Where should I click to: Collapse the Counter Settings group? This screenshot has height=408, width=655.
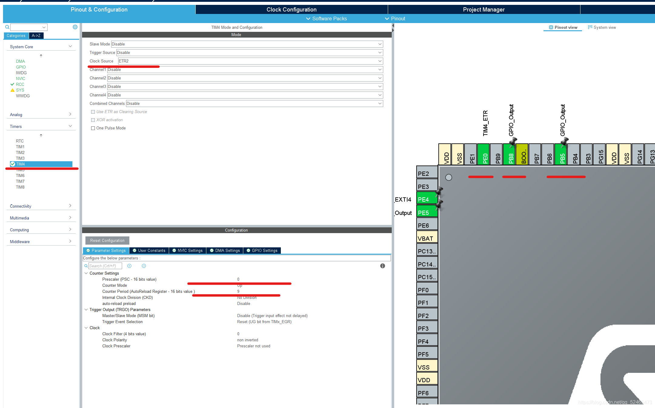[86, 273]
